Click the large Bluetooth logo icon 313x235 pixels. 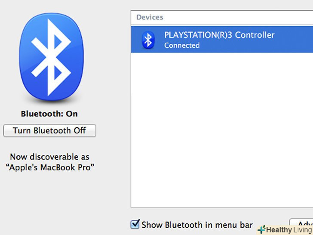click(51, 57)
